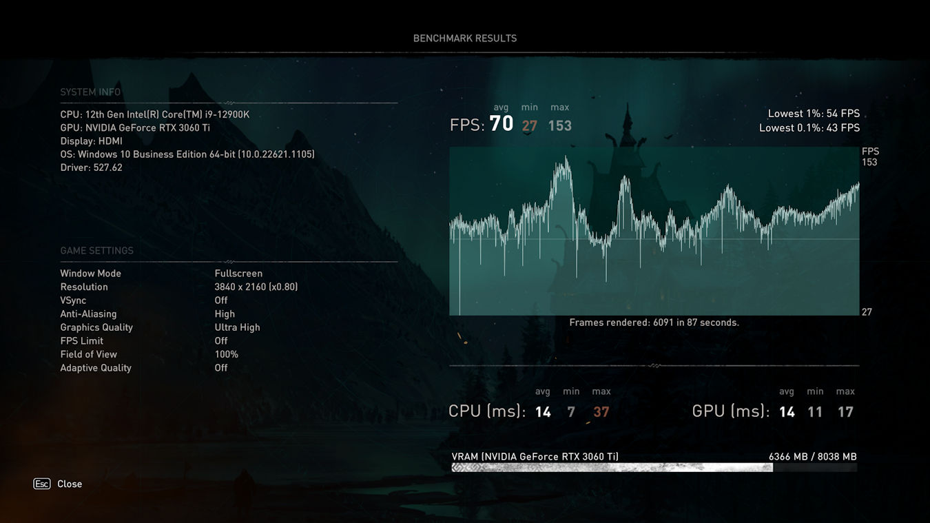Click the Graphics Quality label

point(96,327)
